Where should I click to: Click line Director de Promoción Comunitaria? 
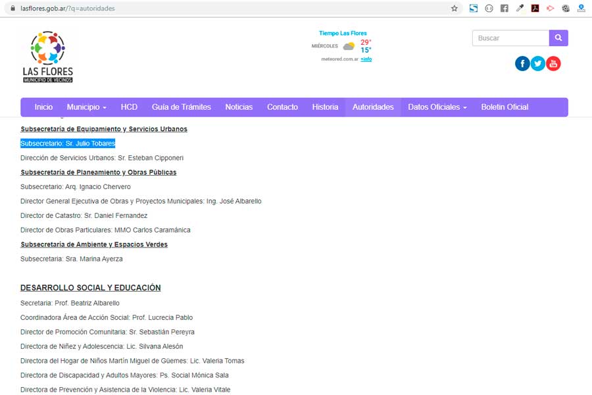(x=108, y=332)
